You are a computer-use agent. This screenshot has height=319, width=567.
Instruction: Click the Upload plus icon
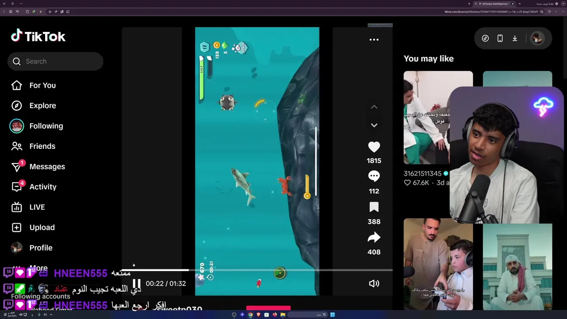click(x=16, y=227)
